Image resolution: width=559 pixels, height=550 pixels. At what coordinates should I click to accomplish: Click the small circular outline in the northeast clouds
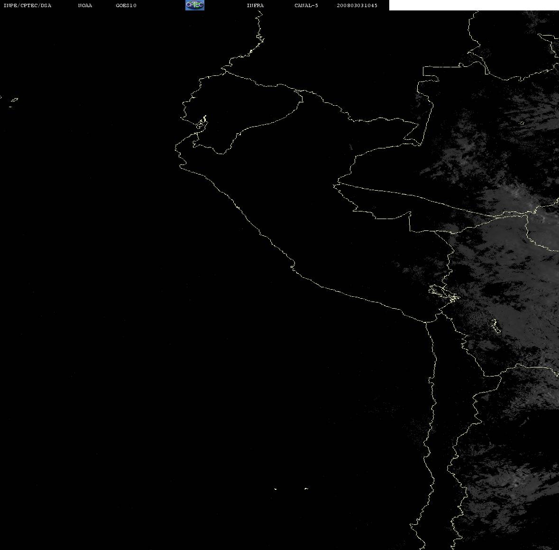coord(522,123)
